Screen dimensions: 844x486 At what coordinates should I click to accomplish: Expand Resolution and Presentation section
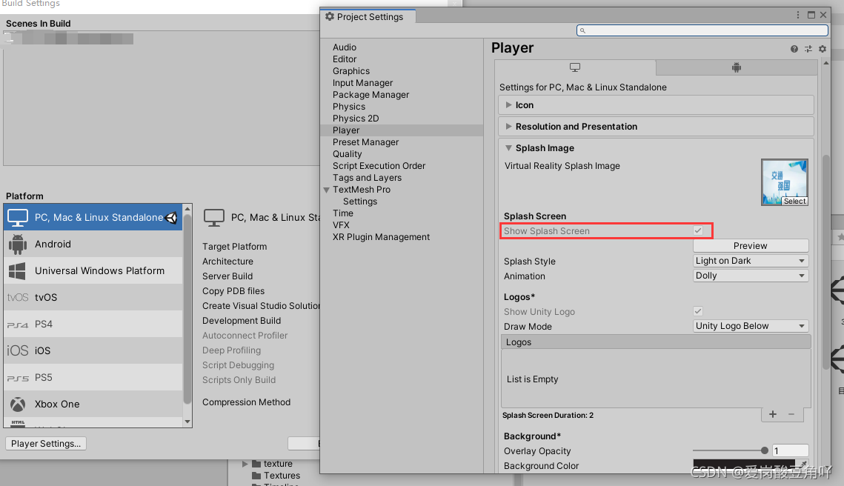click(x=508, y=127)
